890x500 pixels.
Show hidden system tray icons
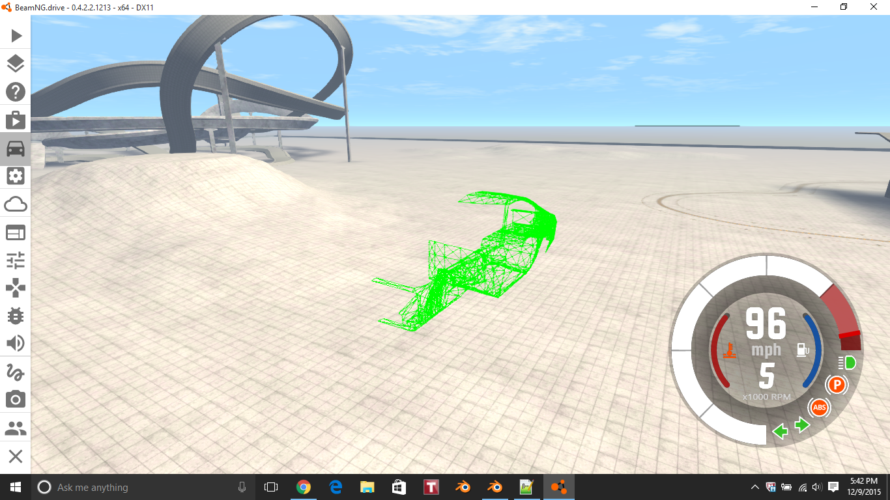(x=754, y=487)
